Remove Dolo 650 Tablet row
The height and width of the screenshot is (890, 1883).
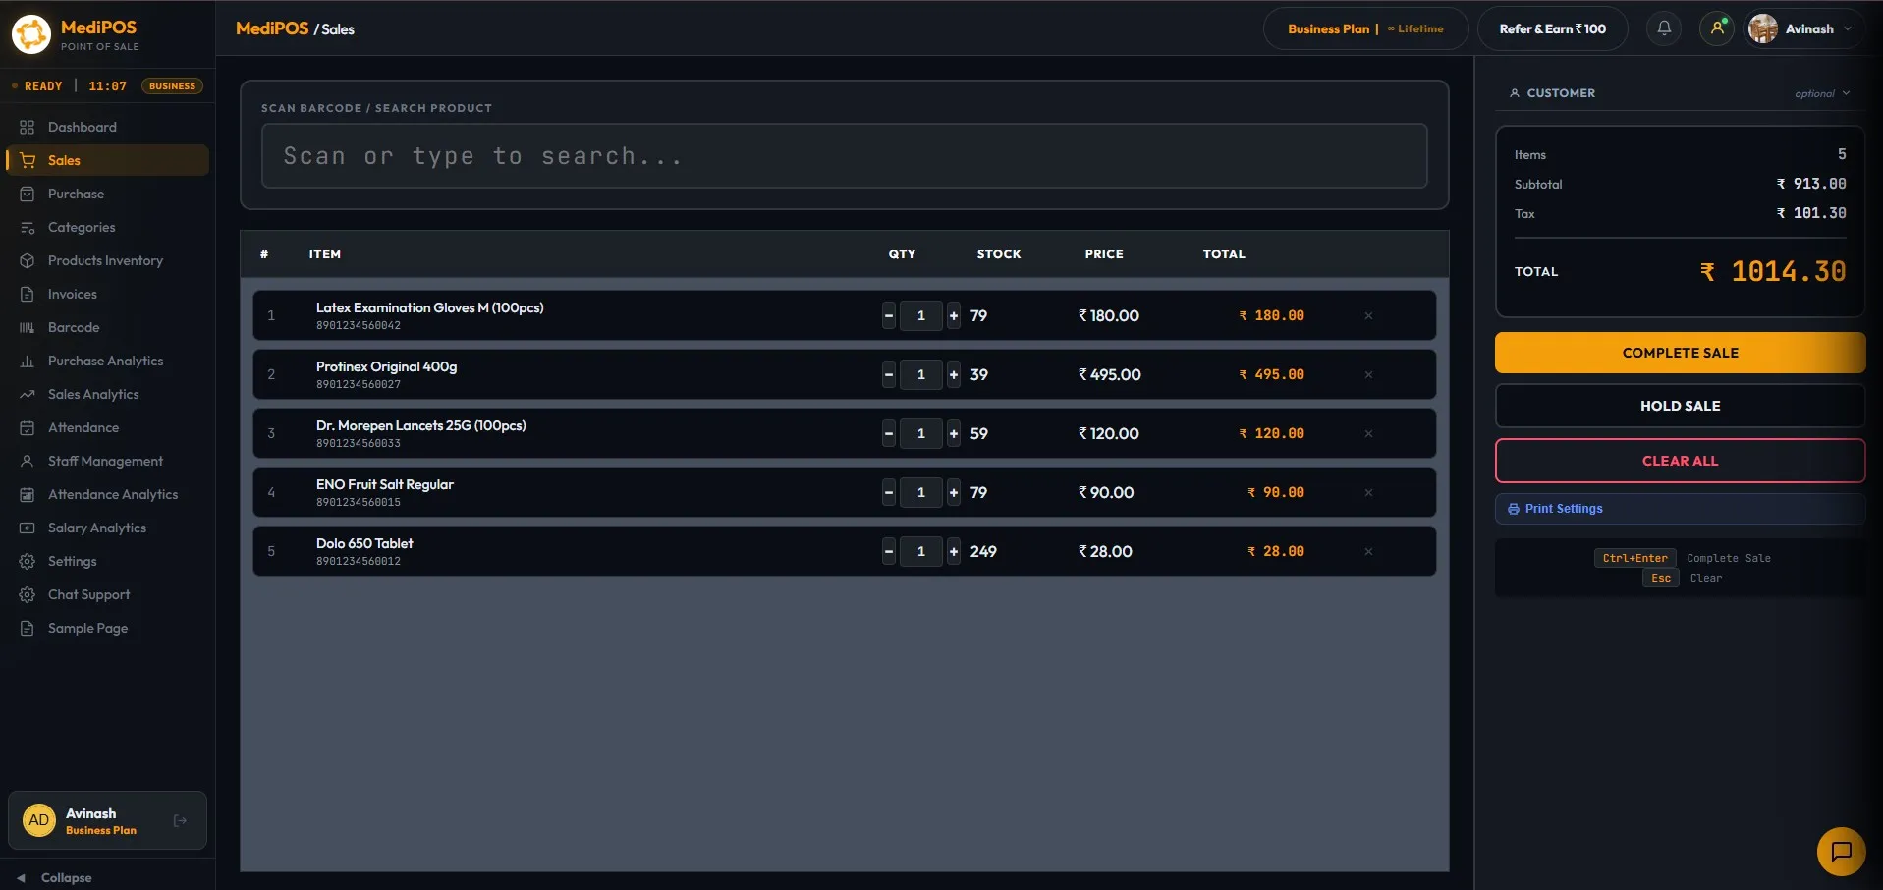click(x=1368, y=551)
